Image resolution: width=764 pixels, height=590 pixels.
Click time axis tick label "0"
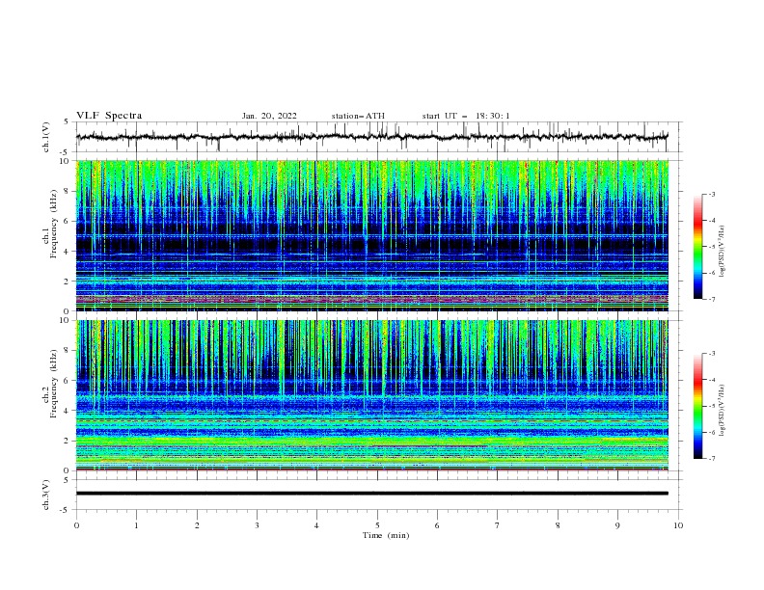(76, 525)
